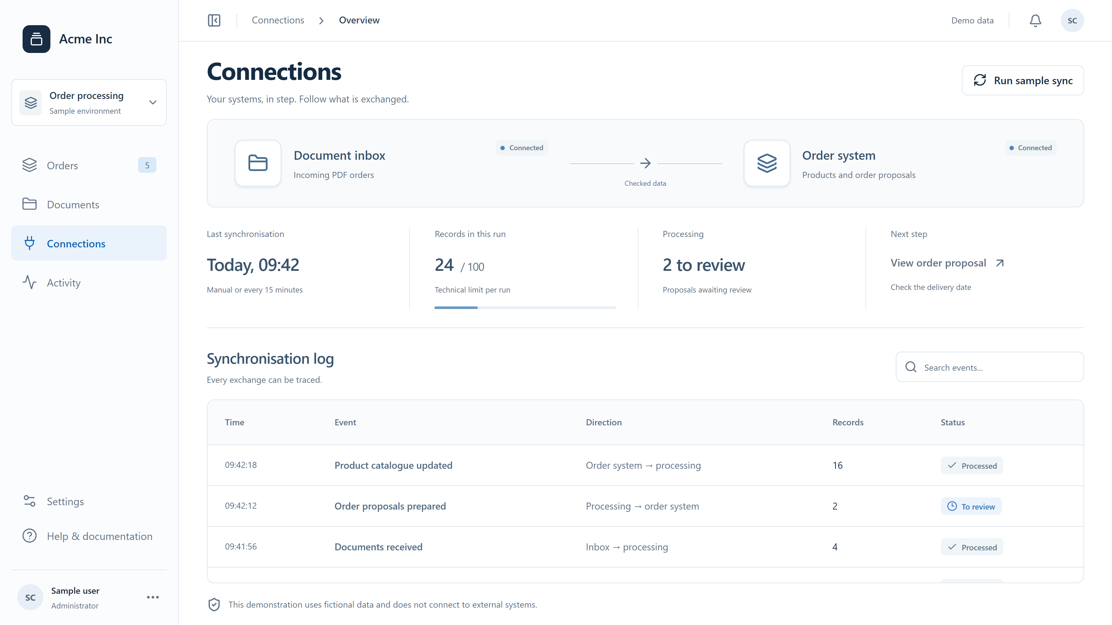Viewport: 1112px width, 625px height.
Task: Open notifications via the bell icon
Action: coord(1035,20)
